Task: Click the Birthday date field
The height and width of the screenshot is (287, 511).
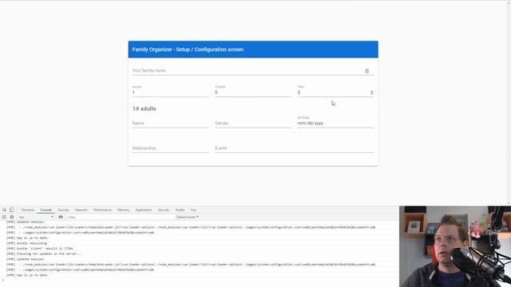Action: pyautogui.click(x=335, y=124)
